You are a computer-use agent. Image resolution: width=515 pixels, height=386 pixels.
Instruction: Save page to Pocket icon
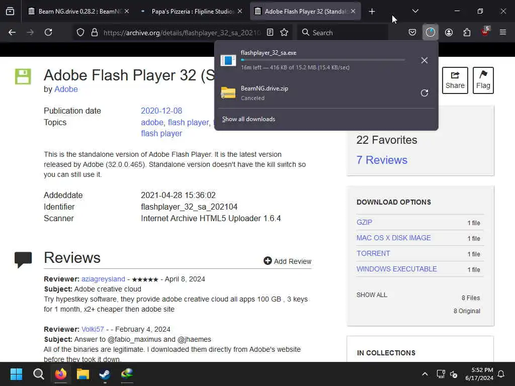point(412,33)
